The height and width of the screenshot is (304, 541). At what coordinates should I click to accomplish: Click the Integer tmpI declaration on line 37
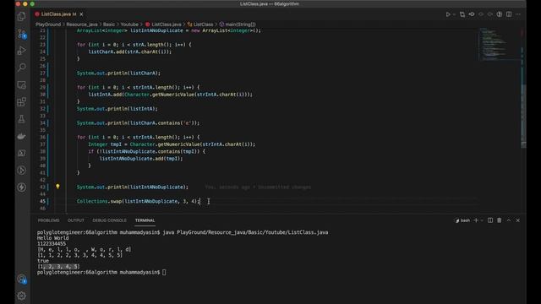click(172, 144)
